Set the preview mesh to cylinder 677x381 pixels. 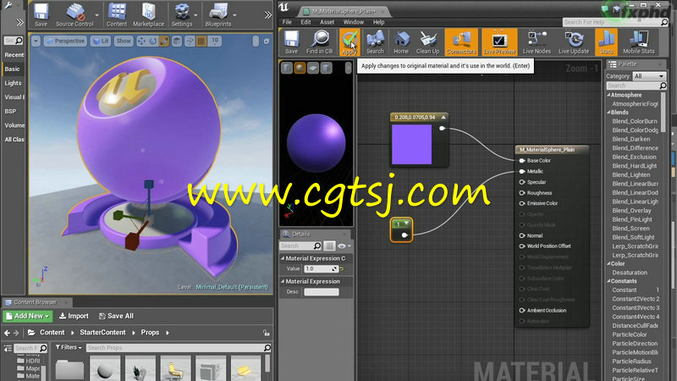[x=287, y=68]
